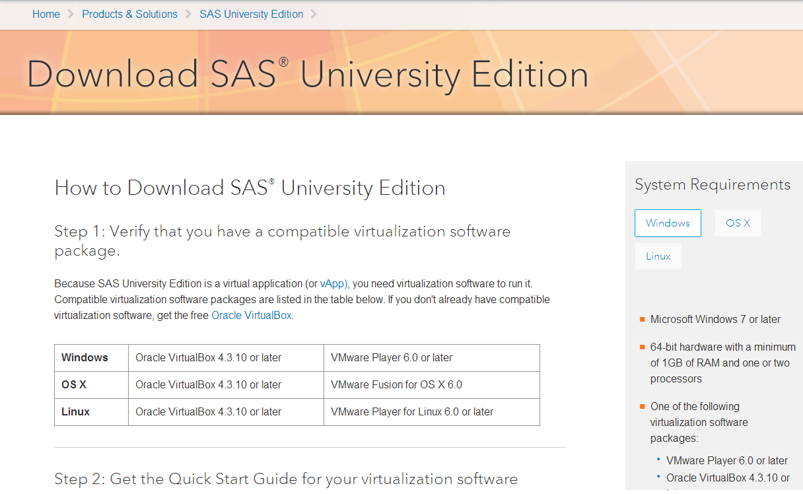This screenshot has height=494, width=803.
Task: Go to SAS University Edition breadcrumb
Action: point(251,14)
